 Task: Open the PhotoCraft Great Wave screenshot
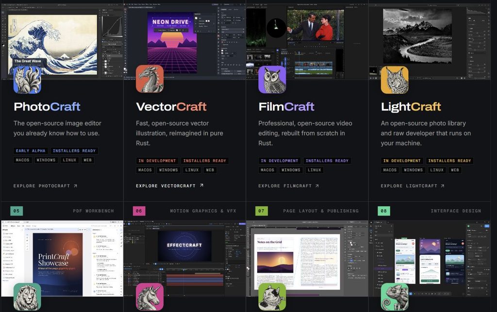click(62, 42)
